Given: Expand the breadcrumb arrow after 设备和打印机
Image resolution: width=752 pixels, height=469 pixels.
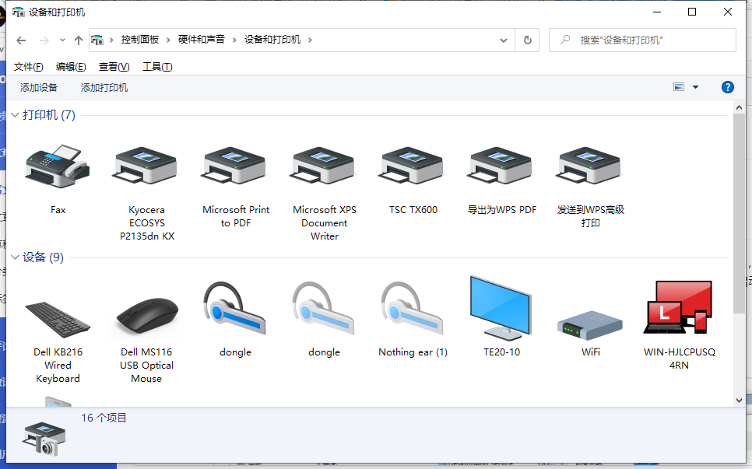Looking at the screenshot, I should pyautogui.click(x=311, y=40).
